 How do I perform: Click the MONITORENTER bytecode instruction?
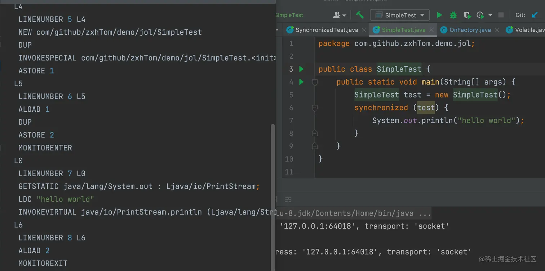(45, 148)
